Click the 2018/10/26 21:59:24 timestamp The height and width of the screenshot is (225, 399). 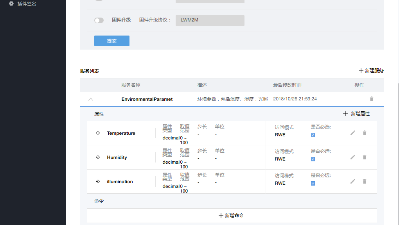[295, 99]
